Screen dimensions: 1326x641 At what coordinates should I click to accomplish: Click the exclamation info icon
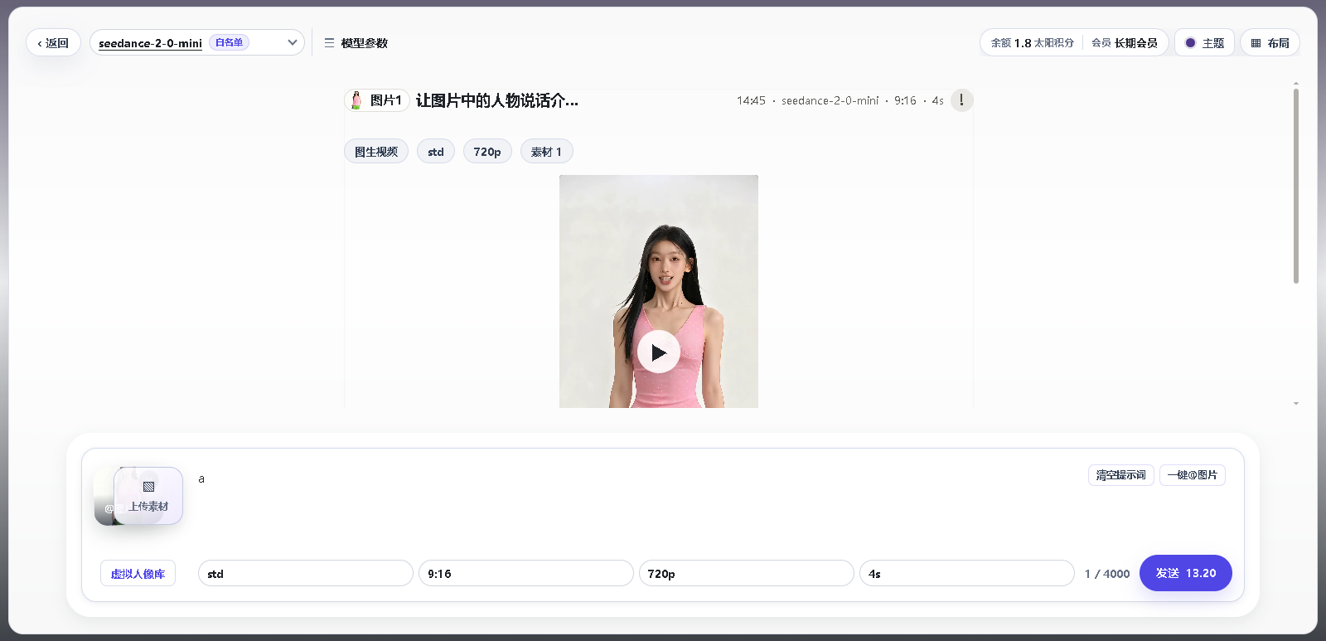pos(961,100)
